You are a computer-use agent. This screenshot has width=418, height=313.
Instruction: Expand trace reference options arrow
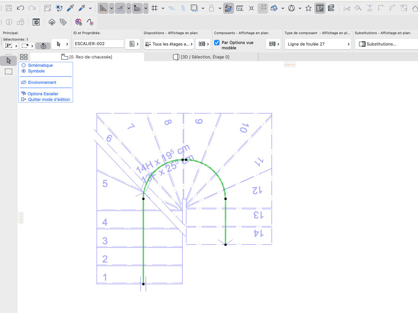(x=203, y=8)
